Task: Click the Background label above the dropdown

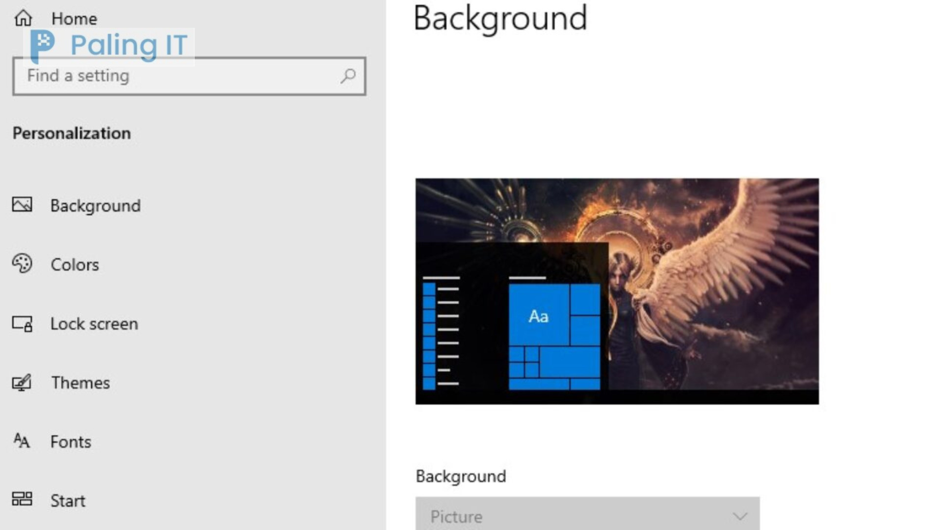Action: 461,477
